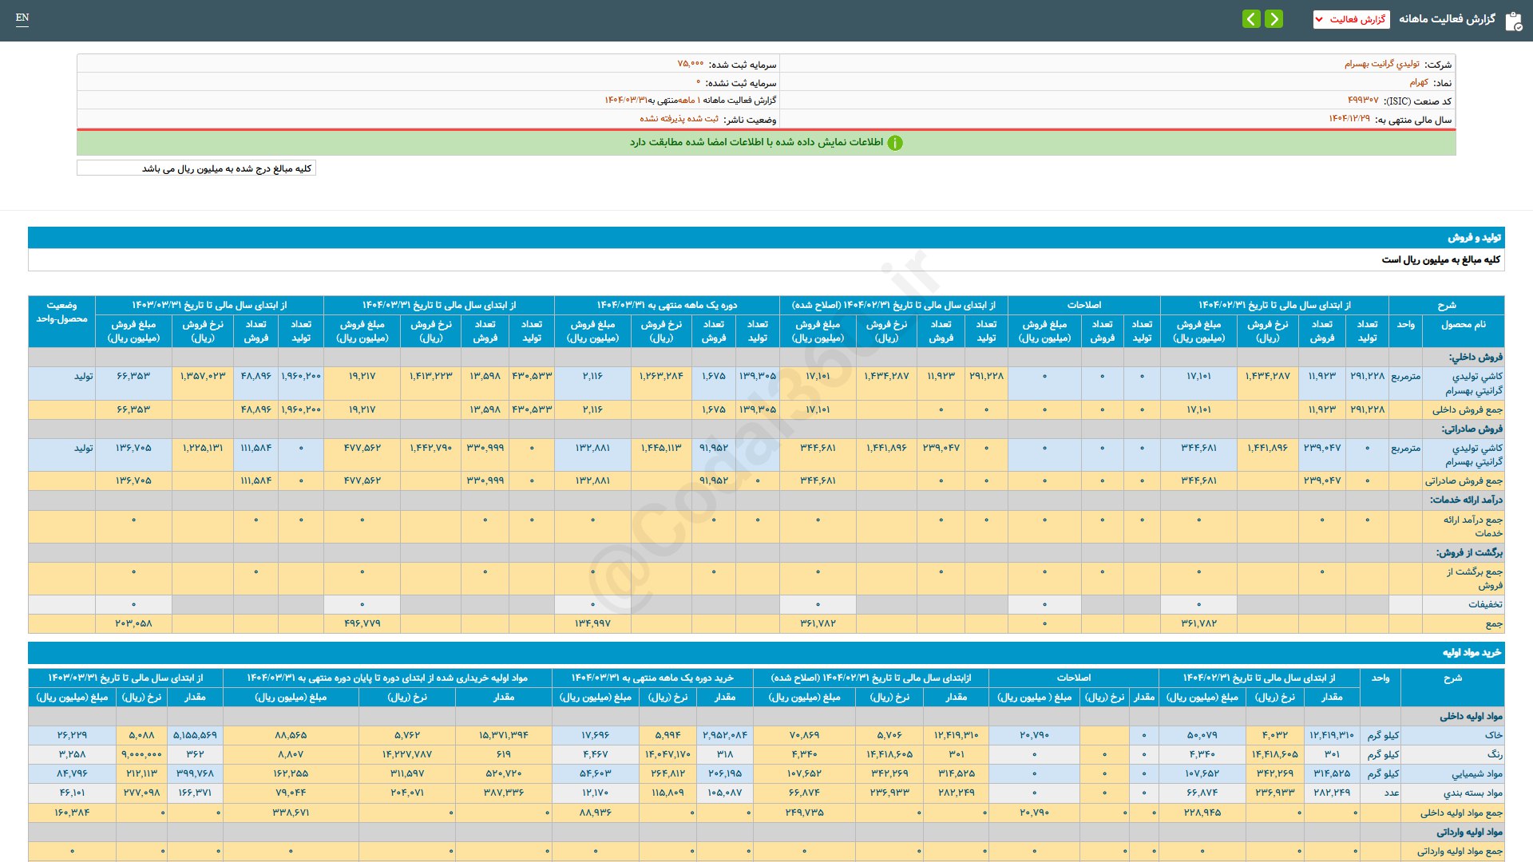
Task: Click the گزارش فعالیت ماهانه page title
Action: click(1447, 19)
